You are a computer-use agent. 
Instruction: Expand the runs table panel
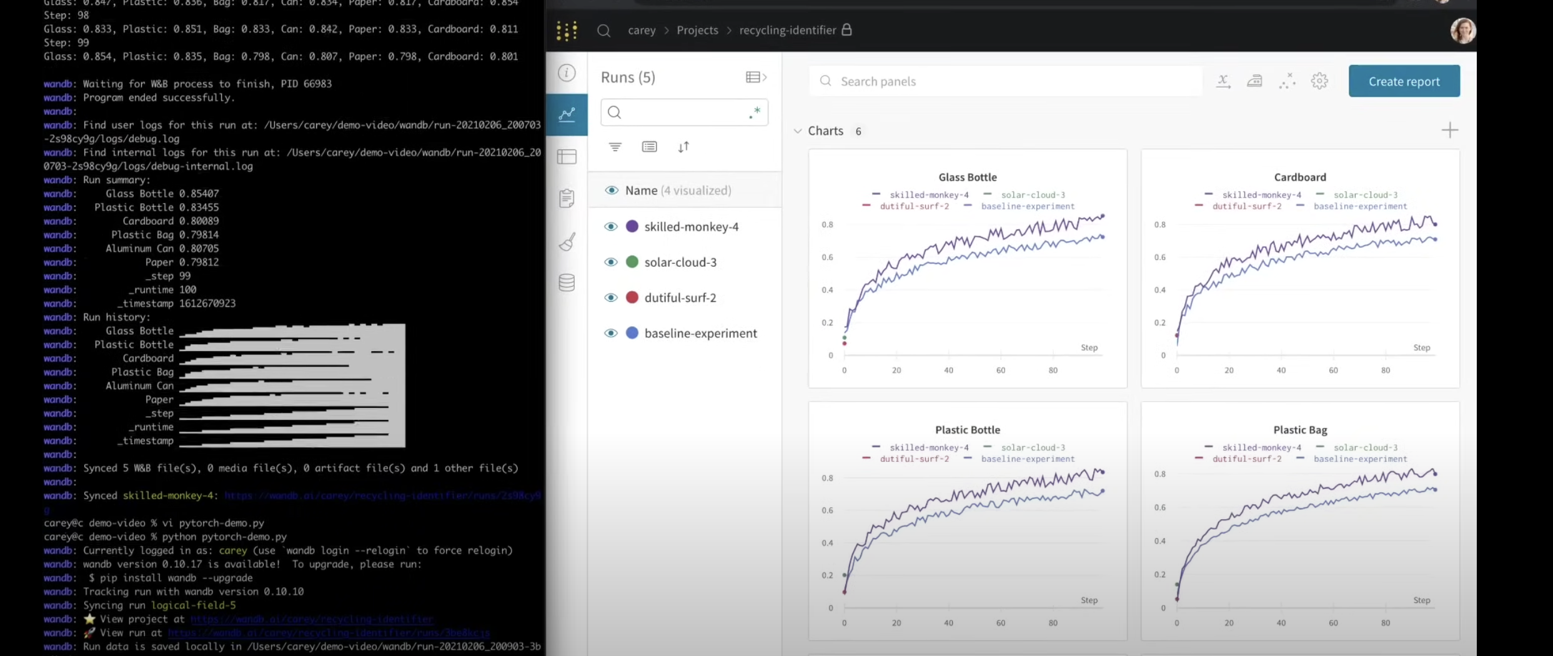(x=756, y=77)
